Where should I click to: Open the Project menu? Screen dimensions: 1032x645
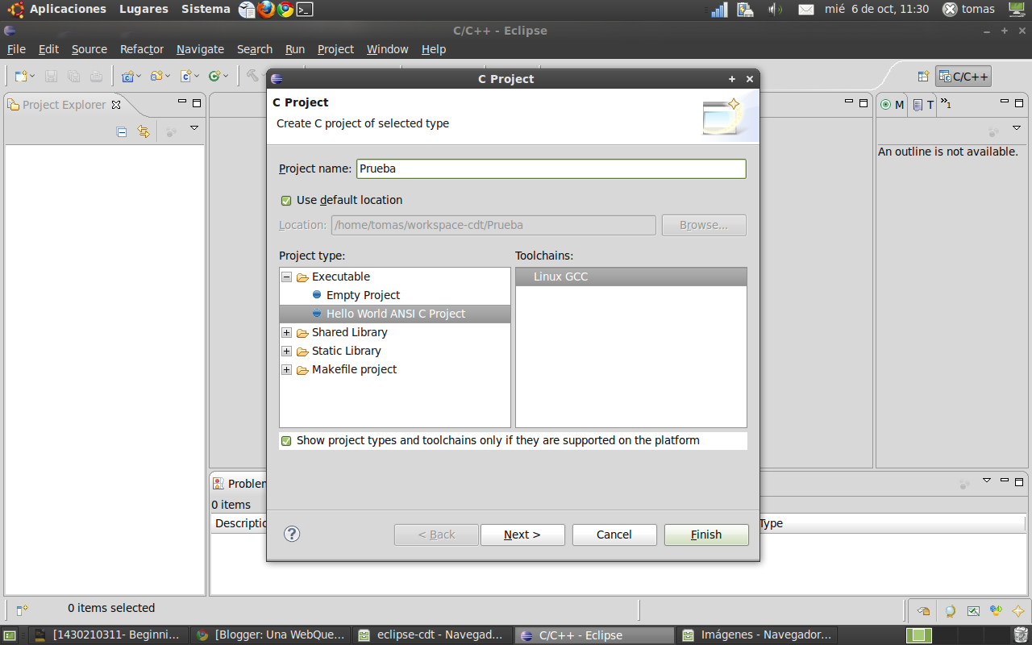(335, 49)
